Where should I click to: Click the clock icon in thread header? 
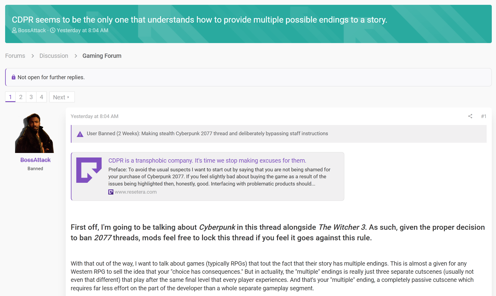coord(53,30)
